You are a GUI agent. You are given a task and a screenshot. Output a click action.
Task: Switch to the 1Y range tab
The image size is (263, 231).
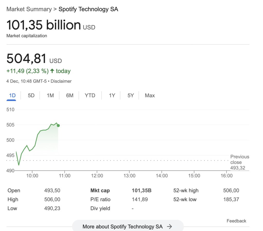[112, 95]
